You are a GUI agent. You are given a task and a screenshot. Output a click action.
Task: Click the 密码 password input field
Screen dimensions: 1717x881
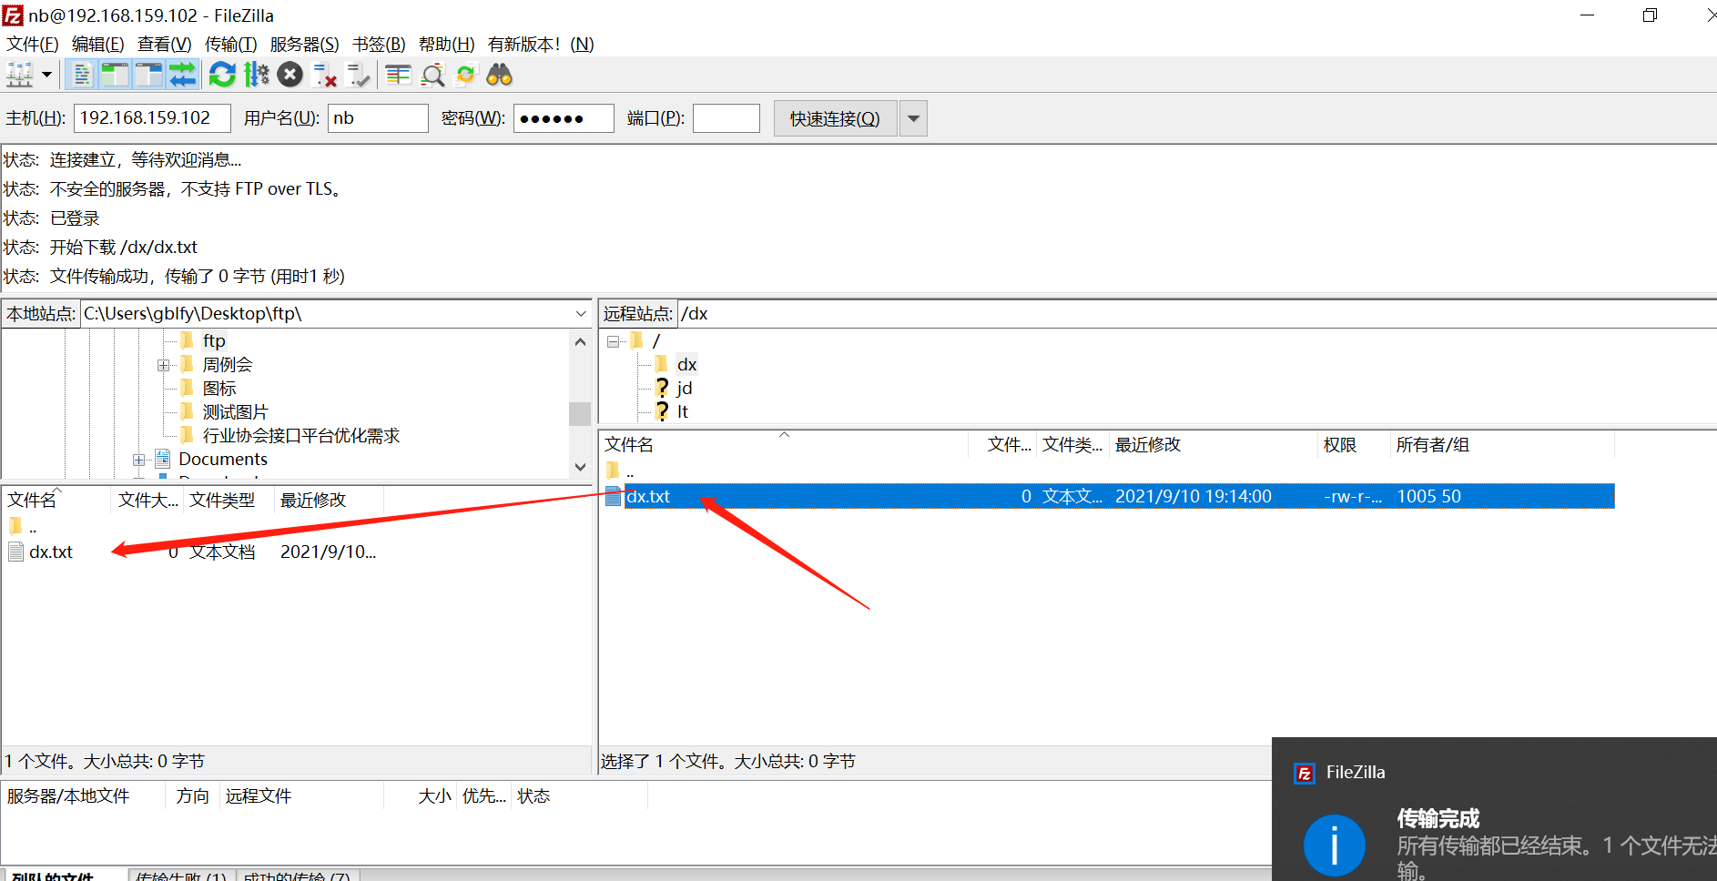click(564, 118)
